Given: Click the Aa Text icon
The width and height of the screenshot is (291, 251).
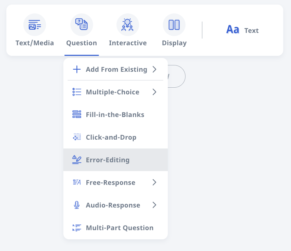Looking at the screenshot, I should point(233,30).
